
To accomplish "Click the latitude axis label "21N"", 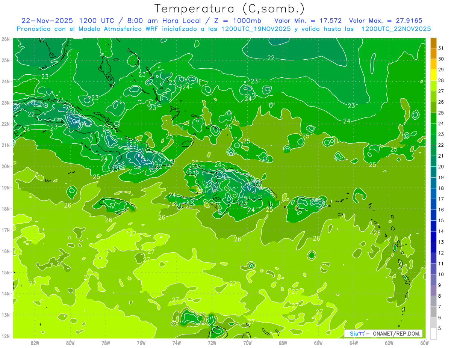I will [x=5, y=145].
